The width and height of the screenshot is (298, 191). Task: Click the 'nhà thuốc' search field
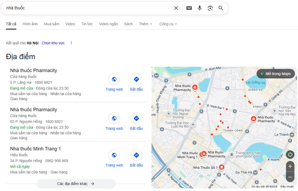click(x=88, y=8)
